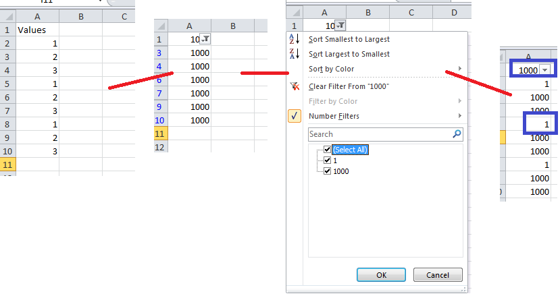Click the checkmark icon beside Number Filters
The width and height of the screenshot is (560, 298).
pos(295,116)
